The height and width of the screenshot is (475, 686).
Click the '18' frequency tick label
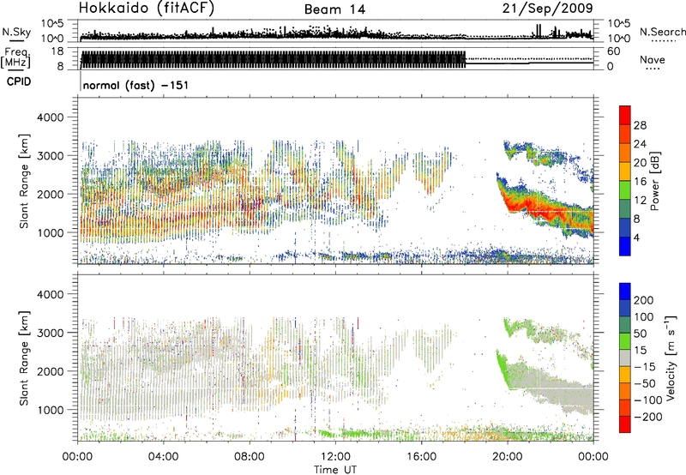pyautogui.click(x=57, y=51)
